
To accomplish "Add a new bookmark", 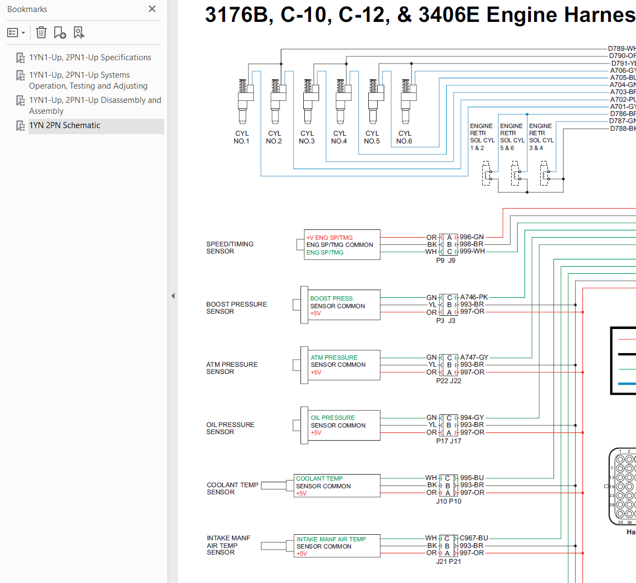I will 60,32.
